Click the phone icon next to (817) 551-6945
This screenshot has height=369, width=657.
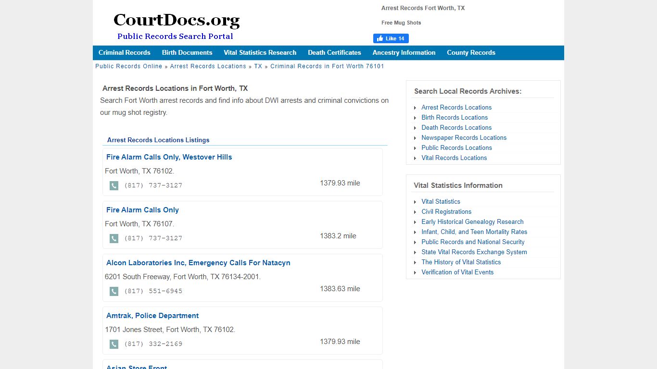(x=114, y=291)
